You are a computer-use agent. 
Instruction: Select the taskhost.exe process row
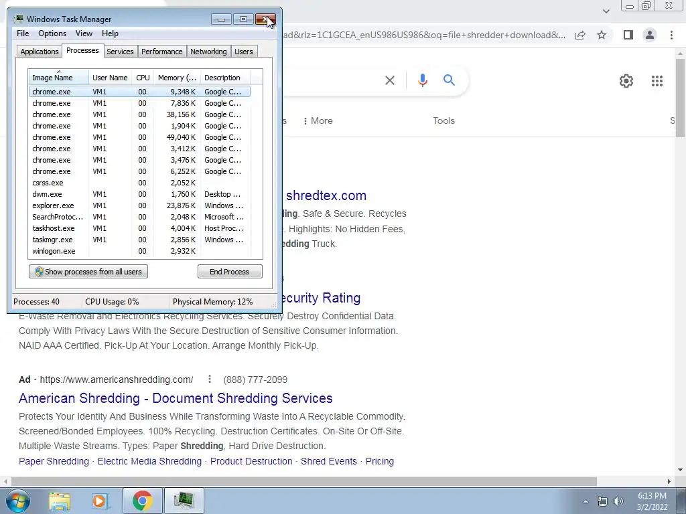tap(139, 228)
